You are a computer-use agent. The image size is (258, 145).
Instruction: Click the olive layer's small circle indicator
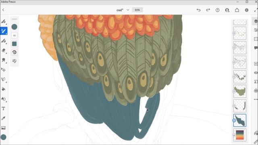click(x=234, y=91)
